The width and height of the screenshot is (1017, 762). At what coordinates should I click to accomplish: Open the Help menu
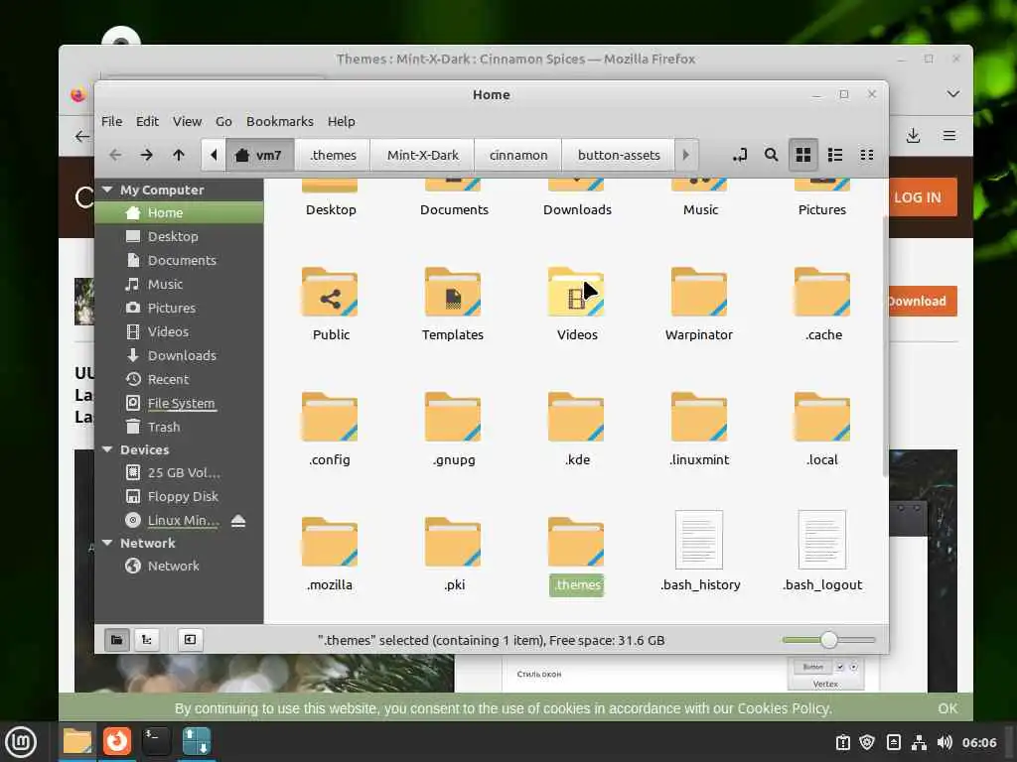[x=342, y=121]
